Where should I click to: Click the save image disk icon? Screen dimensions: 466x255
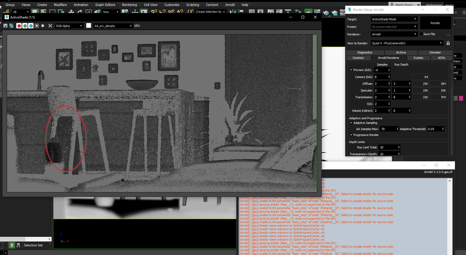[x=5, y=26]
